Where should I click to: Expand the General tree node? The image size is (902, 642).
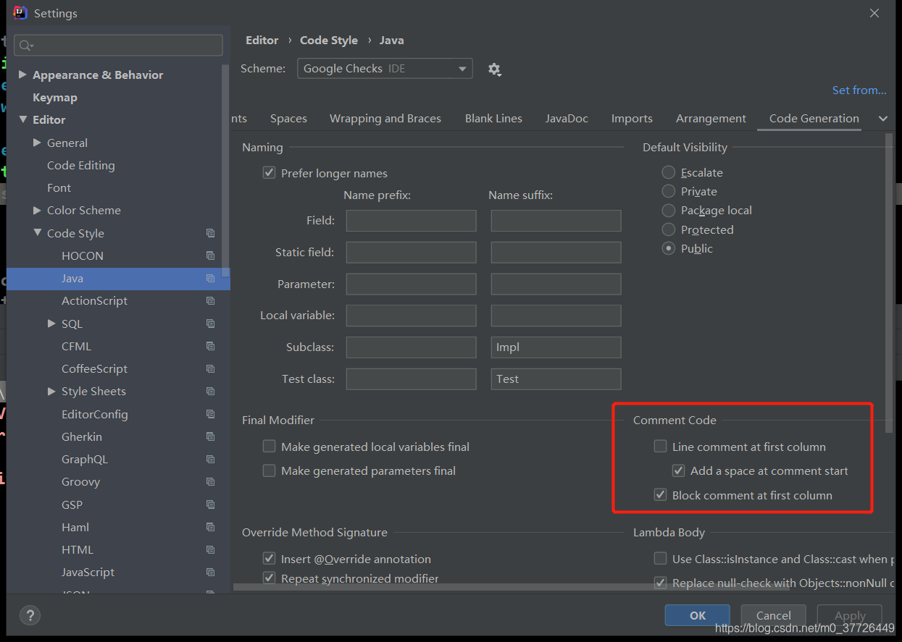tap(37, 143)
